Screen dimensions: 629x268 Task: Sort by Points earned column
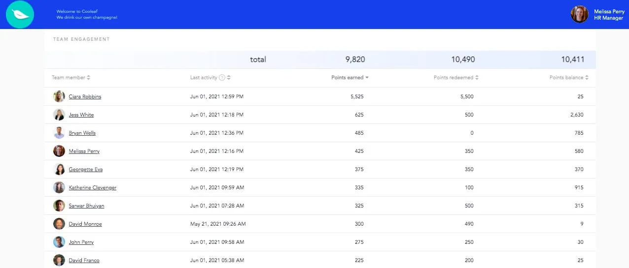pyautogui.click(x=350, y=78)
